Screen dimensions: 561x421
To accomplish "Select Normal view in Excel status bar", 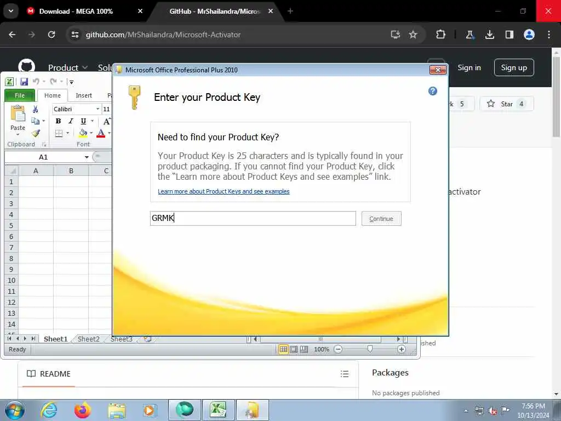I will coord(283,349).
